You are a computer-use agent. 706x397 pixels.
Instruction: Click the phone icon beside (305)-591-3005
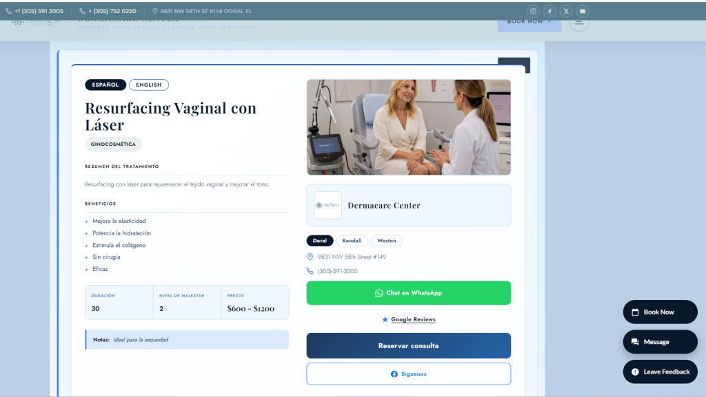[x=310, y=271]
